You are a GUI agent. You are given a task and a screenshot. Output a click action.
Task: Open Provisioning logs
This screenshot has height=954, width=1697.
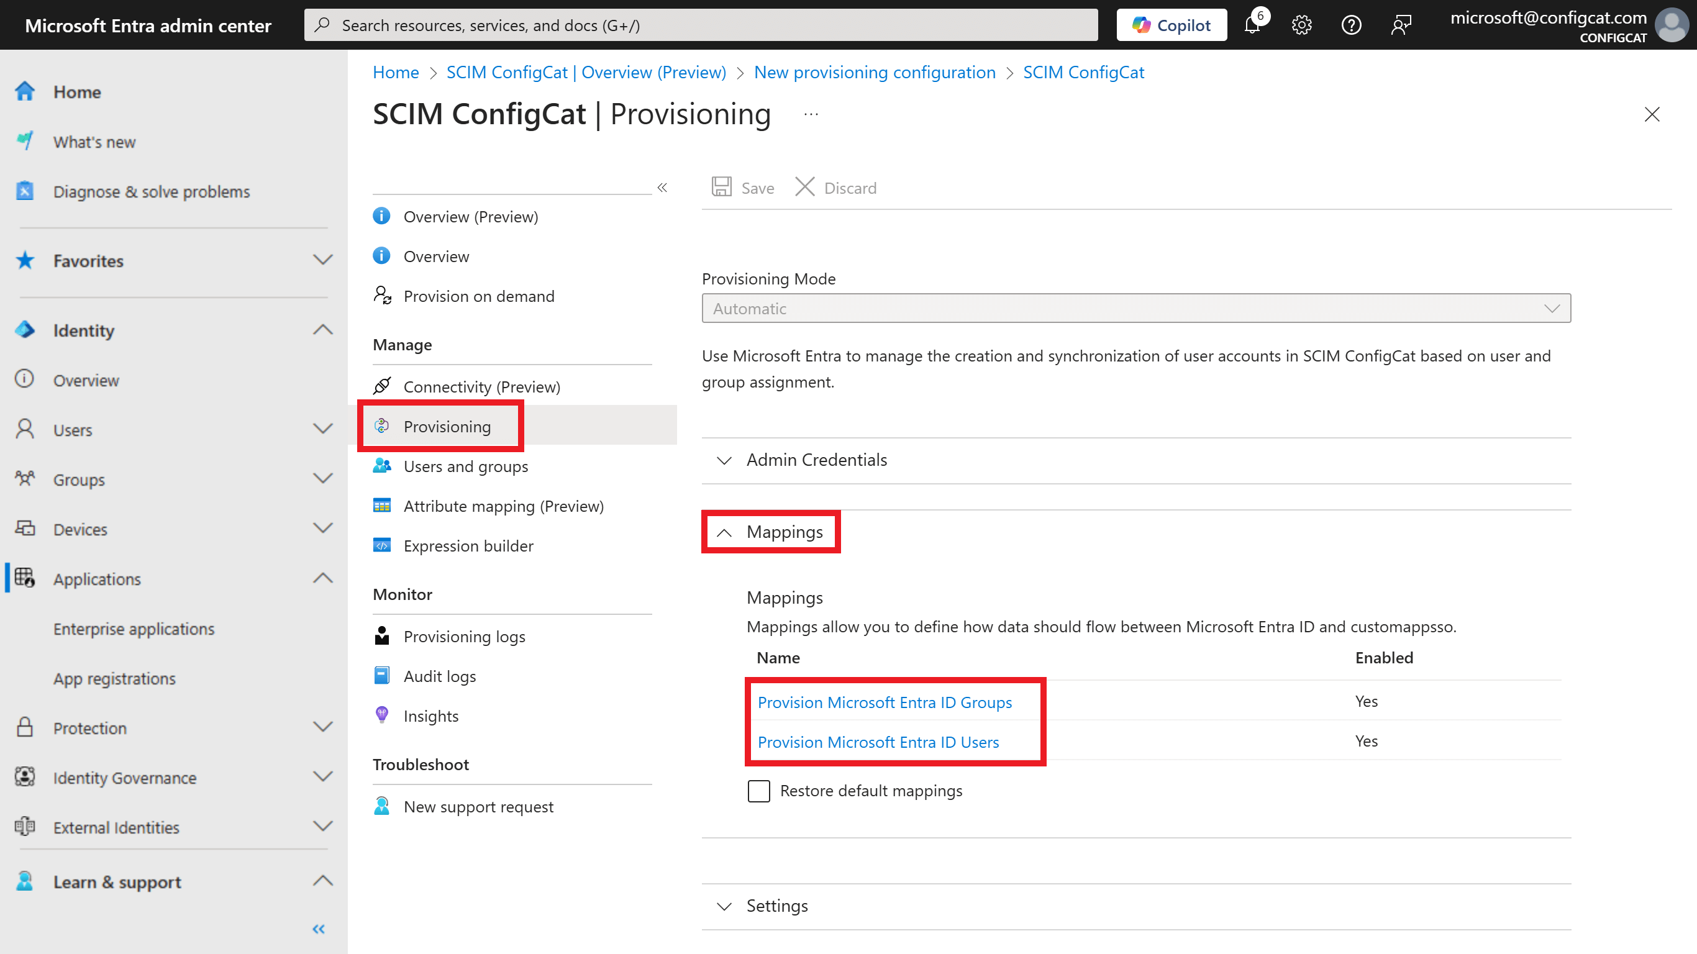click(x=465, y=636)
